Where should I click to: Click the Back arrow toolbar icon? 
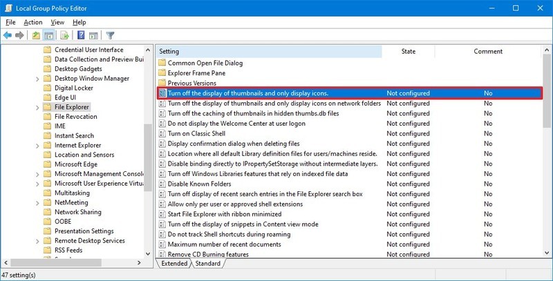pyautogui.click(x=8, y=35)
